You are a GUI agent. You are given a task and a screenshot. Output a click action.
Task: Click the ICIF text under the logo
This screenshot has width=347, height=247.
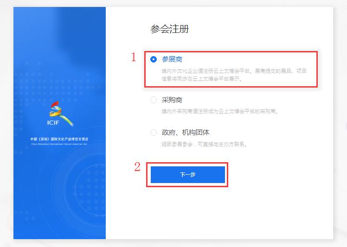pos(53,122)
